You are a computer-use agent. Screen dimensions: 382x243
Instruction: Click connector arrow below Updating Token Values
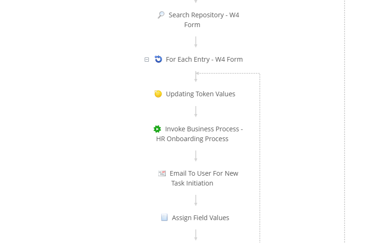click(196, 112)
